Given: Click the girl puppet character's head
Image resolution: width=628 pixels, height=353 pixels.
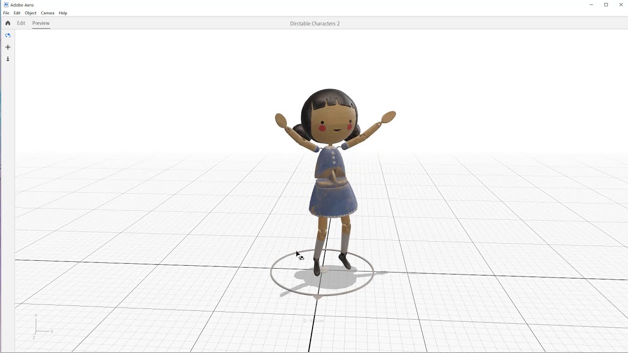Looking at the screenshot, I should (330, 117).
